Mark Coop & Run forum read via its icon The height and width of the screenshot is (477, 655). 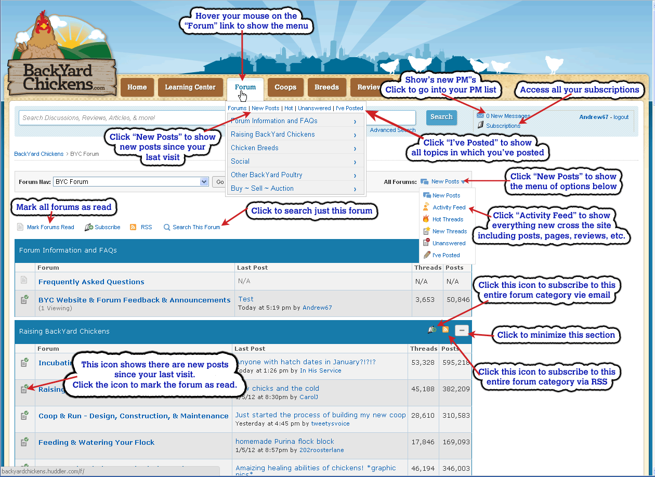pos(24,415)
